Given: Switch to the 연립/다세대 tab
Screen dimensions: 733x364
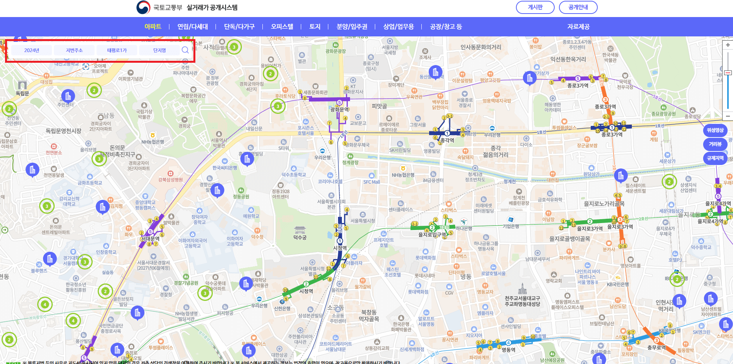Looking at the screenshot, I should [193, 27].
